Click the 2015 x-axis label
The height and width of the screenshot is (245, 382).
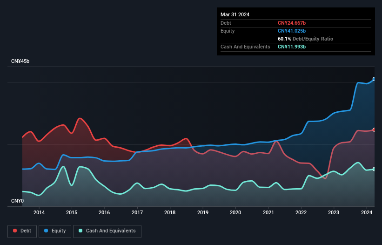tap(72, 212)
